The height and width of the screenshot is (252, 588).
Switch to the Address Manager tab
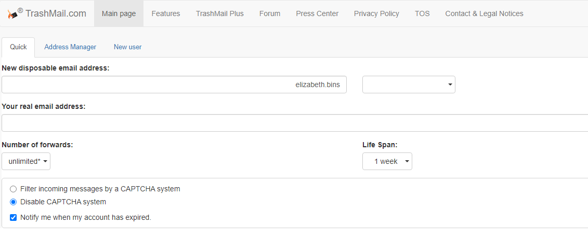coord(70,47)
